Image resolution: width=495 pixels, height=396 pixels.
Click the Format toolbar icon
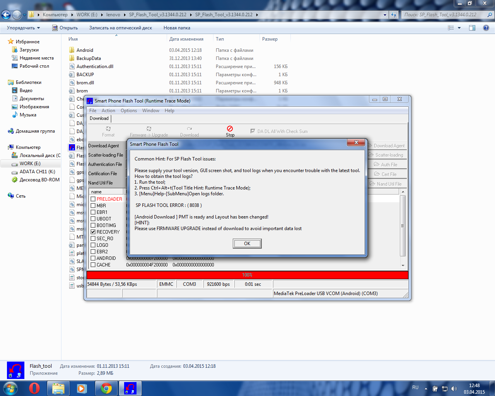[x=108, y=129]
